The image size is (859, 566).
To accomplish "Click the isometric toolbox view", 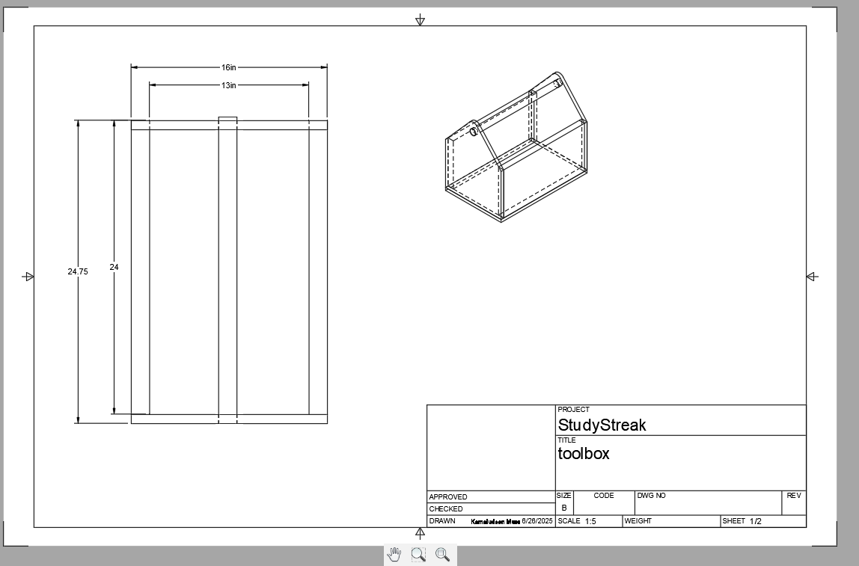I will 516,150.
